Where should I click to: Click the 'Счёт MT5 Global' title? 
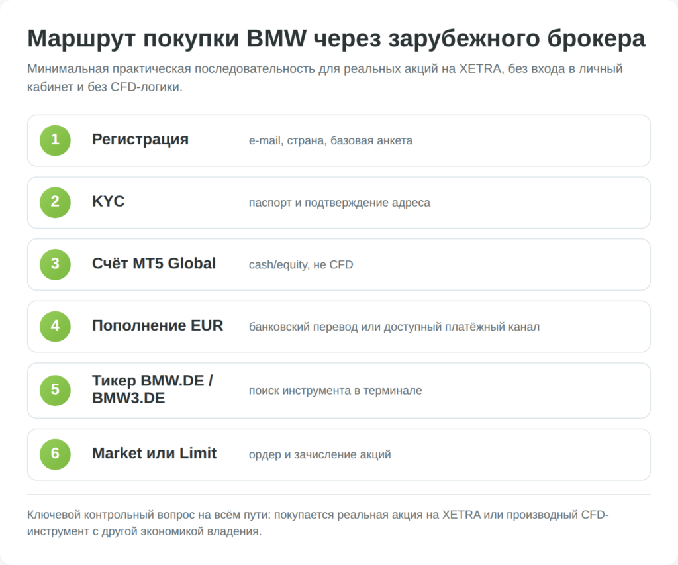(154, 264)
